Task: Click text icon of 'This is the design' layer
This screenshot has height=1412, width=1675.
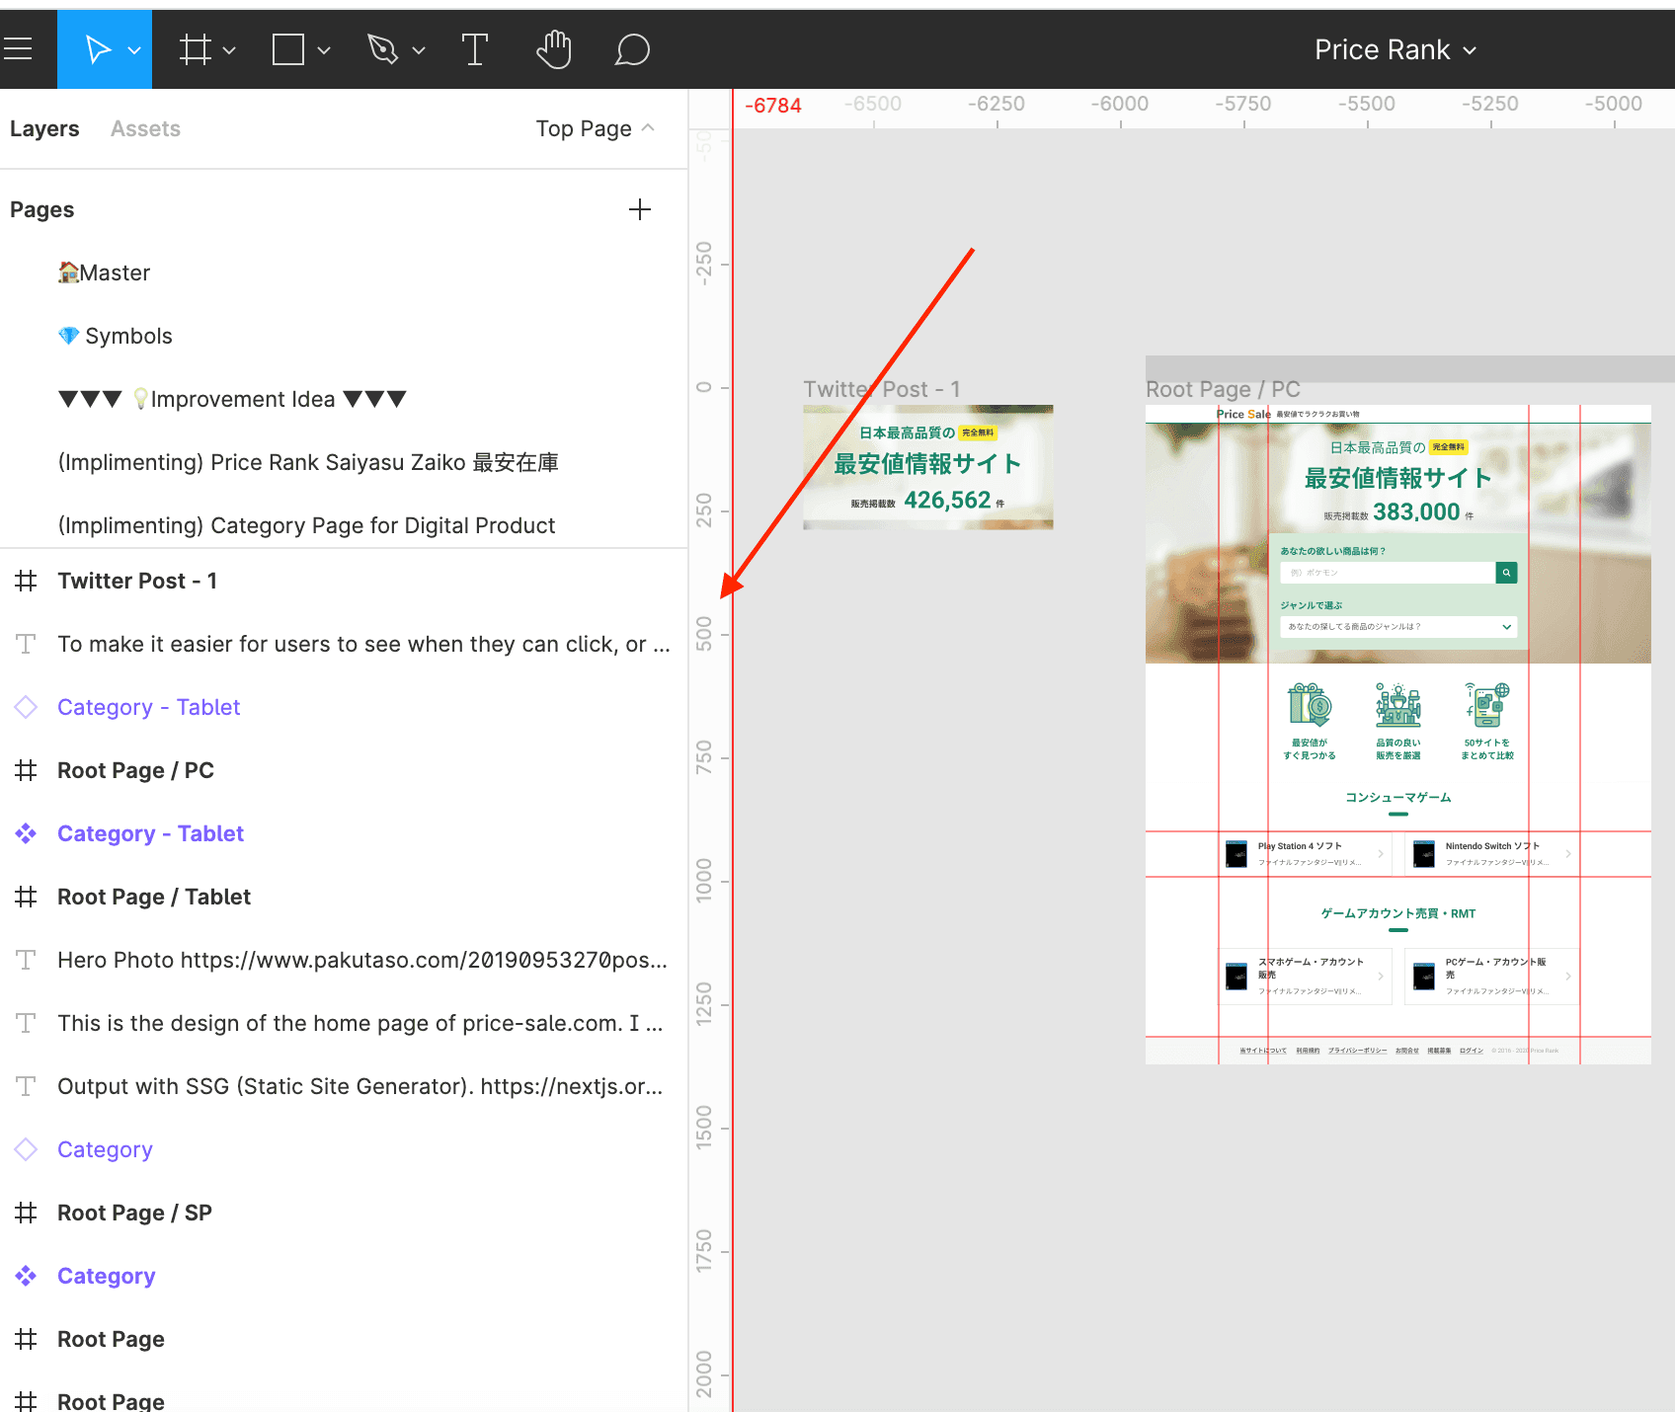Action: click(x=26, y=1023)
